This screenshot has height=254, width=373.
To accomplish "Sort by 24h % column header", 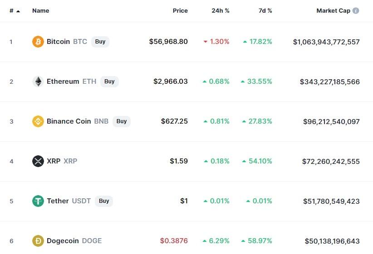I will point(221,10).
